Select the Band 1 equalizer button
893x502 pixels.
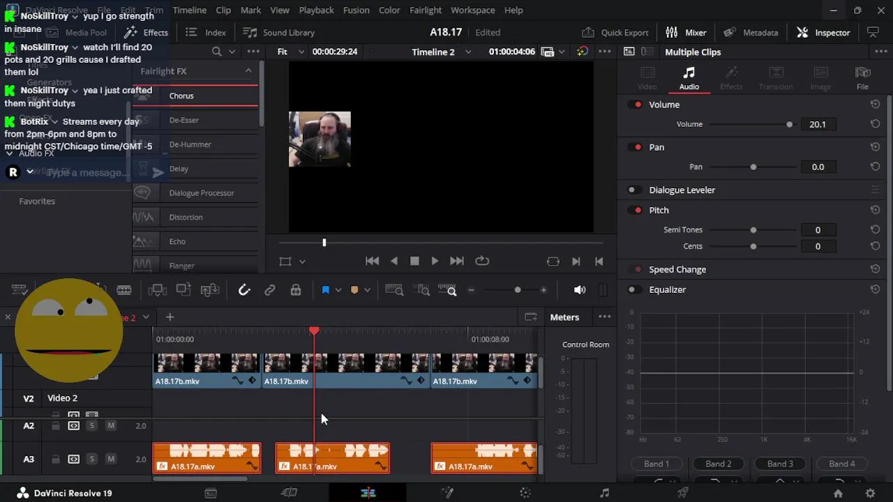[656, 464]
